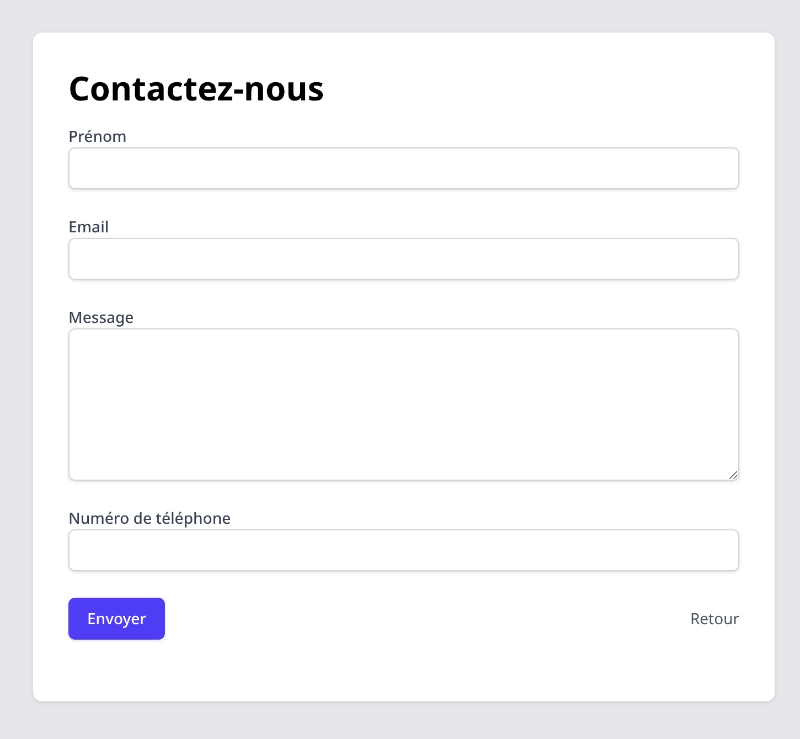The width and height of the screenshot is (800, 739).
Task: Click inside the Message textarea
Action: click(x=403, y=403)
